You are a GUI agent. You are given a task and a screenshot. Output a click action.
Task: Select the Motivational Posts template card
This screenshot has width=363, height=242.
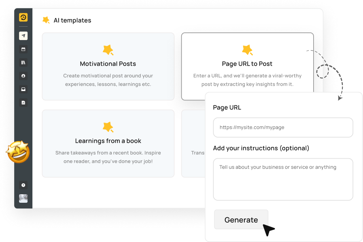coord(108,66)
